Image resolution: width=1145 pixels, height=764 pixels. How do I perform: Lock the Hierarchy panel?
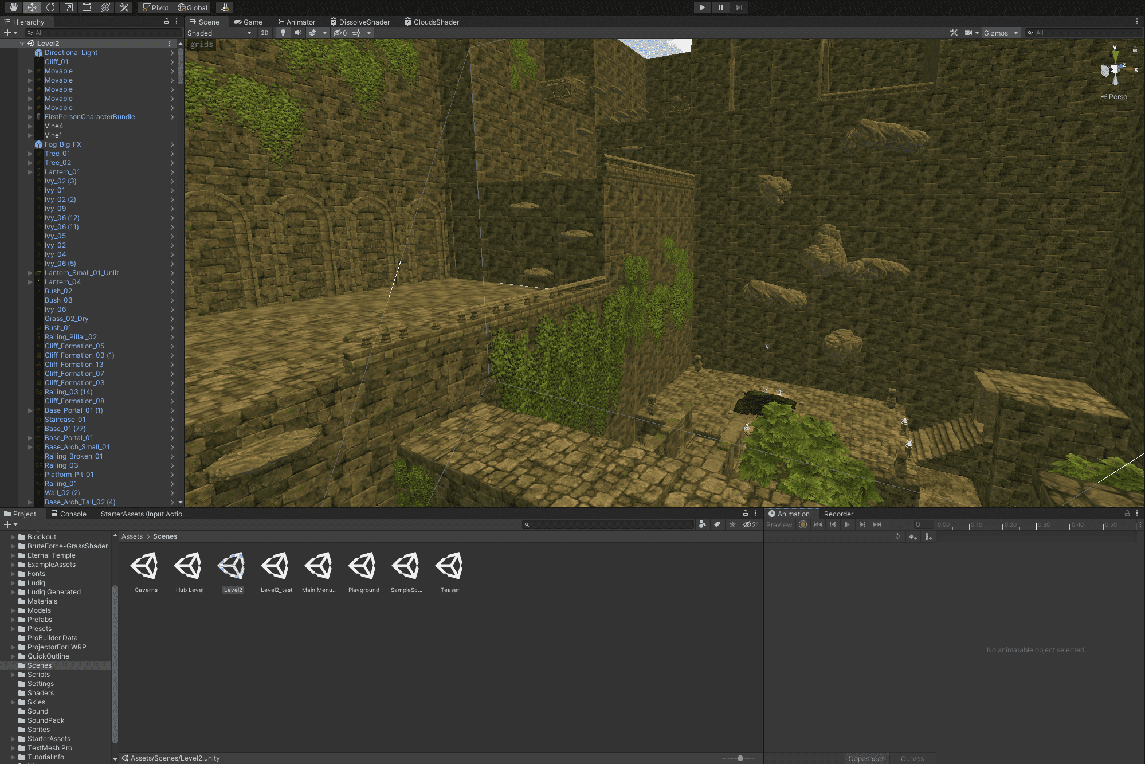[167, 21]
